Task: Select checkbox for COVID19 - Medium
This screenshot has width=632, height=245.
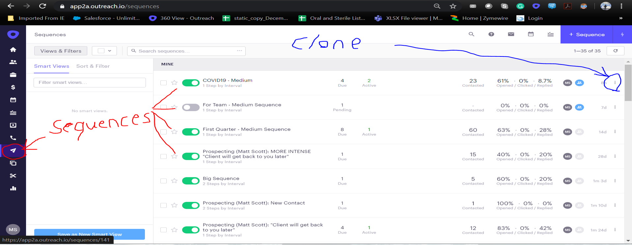Action: coord(163,83)
